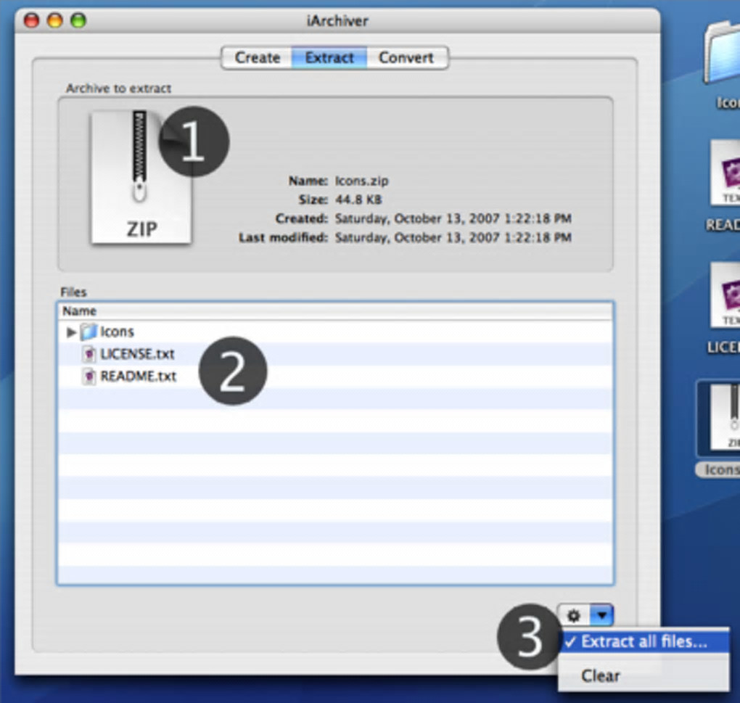Click the Icons folder icon in list

(89, 332)
